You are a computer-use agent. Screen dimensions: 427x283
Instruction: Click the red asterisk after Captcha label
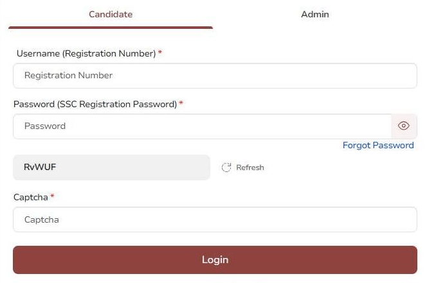pyautogui.click(x=52, y=196)
